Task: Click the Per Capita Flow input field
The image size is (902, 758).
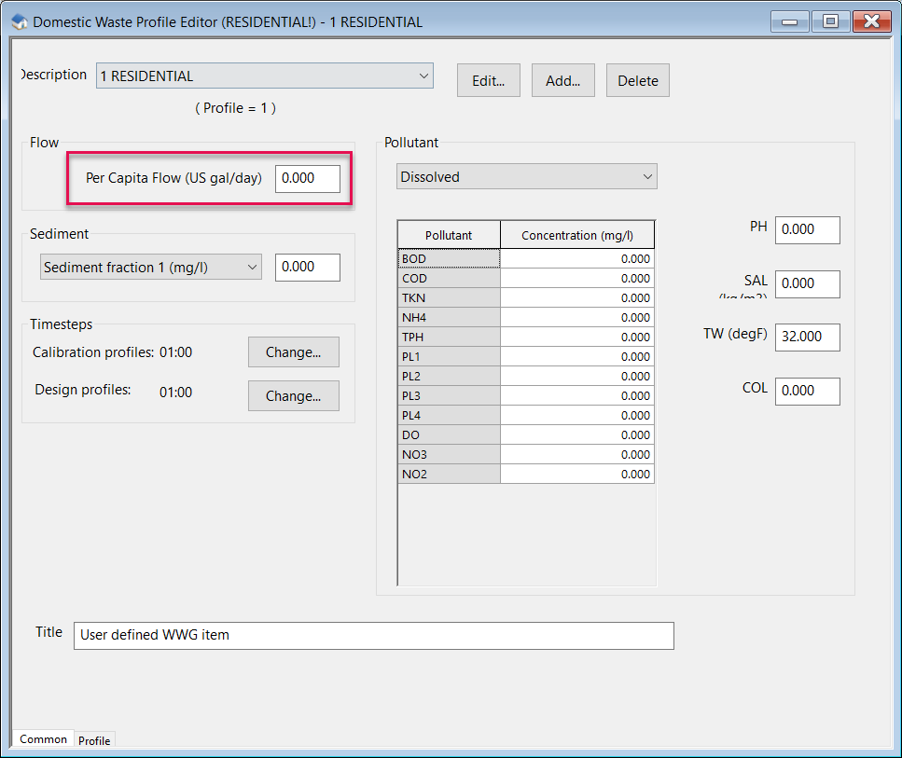Action: [x=308, y=177]
